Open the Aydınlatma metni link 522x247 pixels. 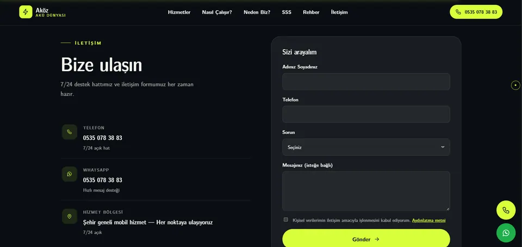click(429, 220)
